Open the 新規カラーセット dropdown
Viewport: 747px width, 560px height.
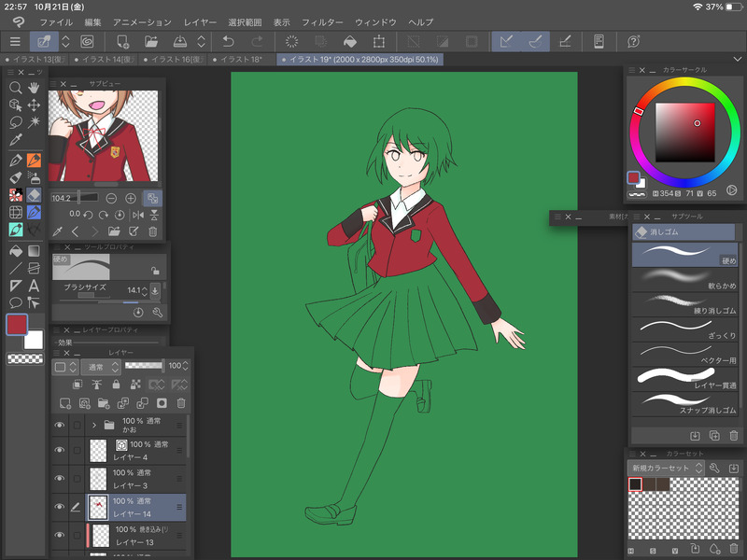click(x=665, y=468)
